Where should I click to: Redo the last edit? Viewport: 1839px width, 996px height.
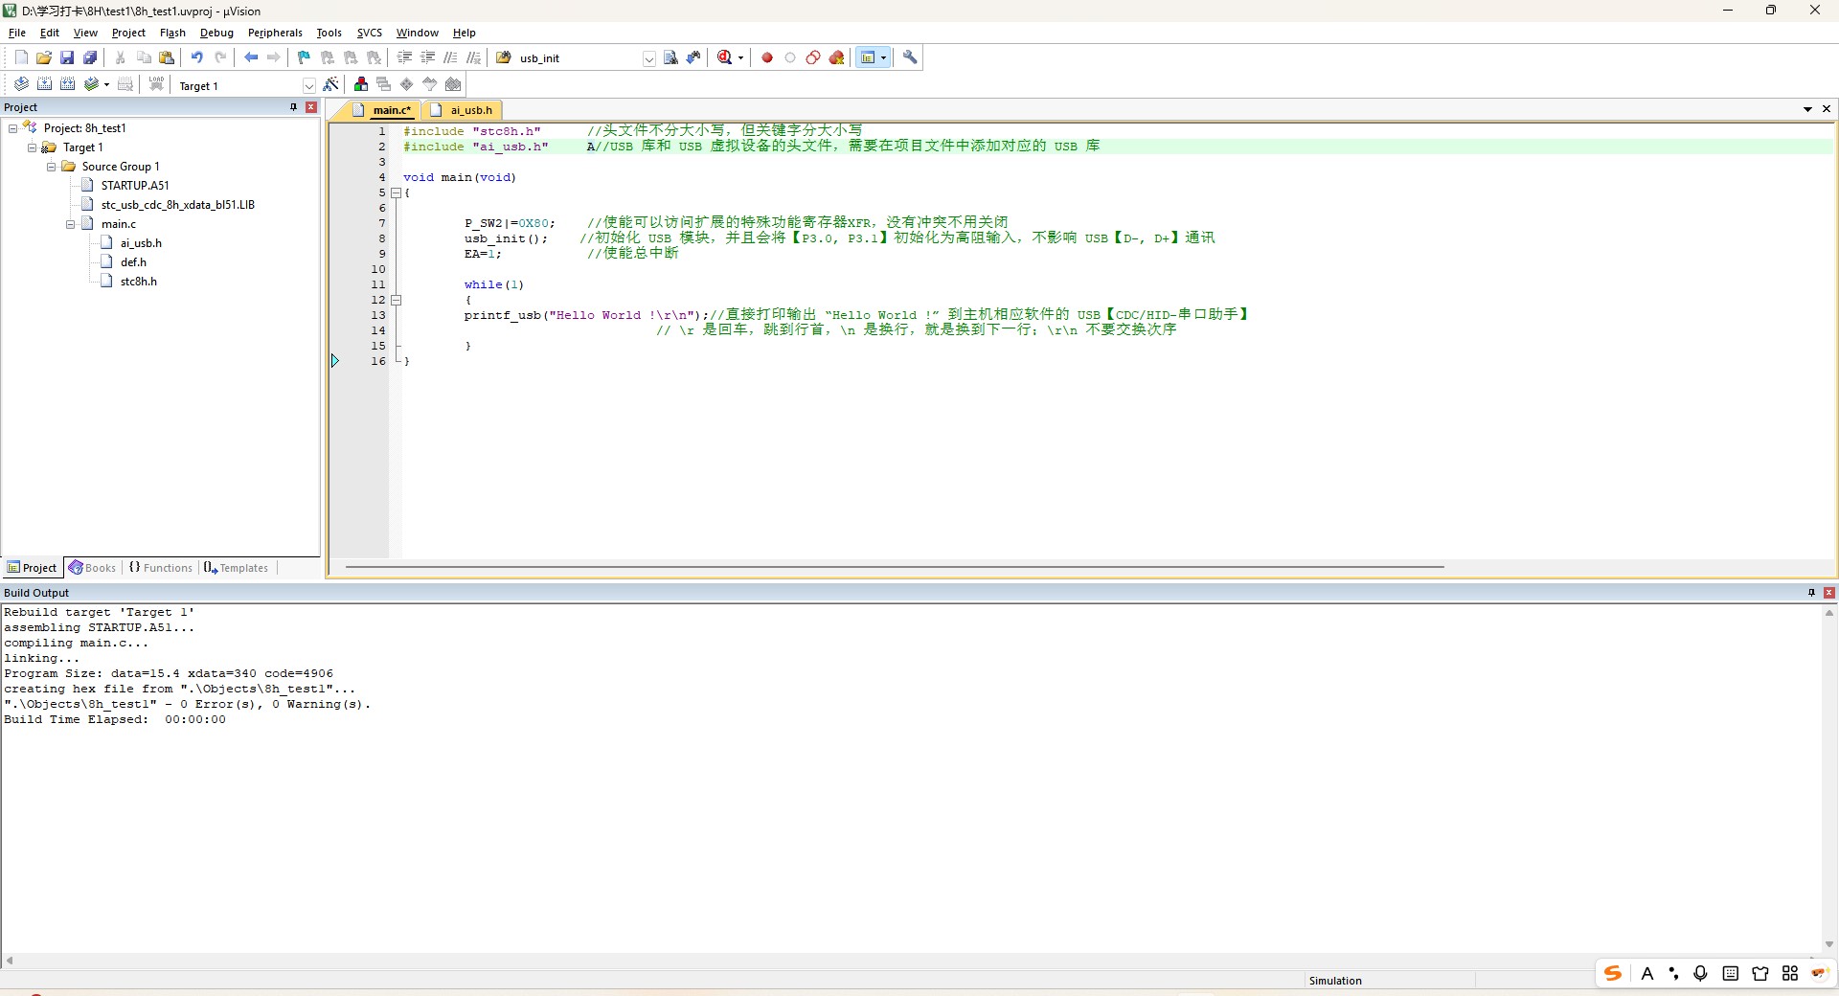coord(220,57)
